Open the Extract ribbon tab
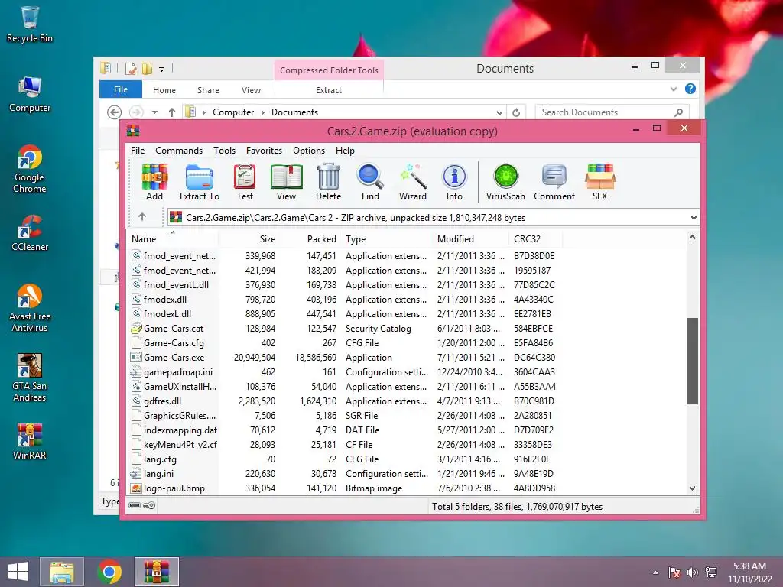This screenshot has height=587, width=783. pos(329,90)
